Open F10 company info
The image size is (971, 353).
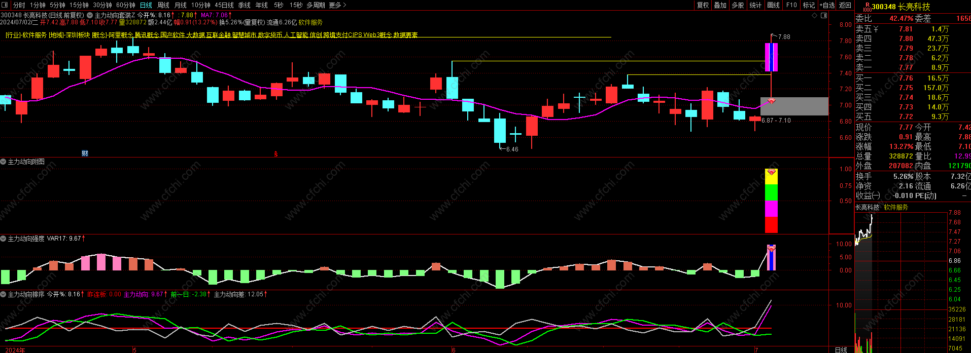tap(791, 5)
